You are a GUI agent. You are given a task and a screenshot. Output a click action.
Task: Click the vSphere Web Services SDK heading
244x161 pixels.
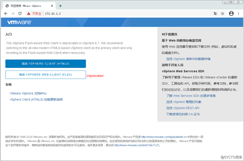coord(183,71)
